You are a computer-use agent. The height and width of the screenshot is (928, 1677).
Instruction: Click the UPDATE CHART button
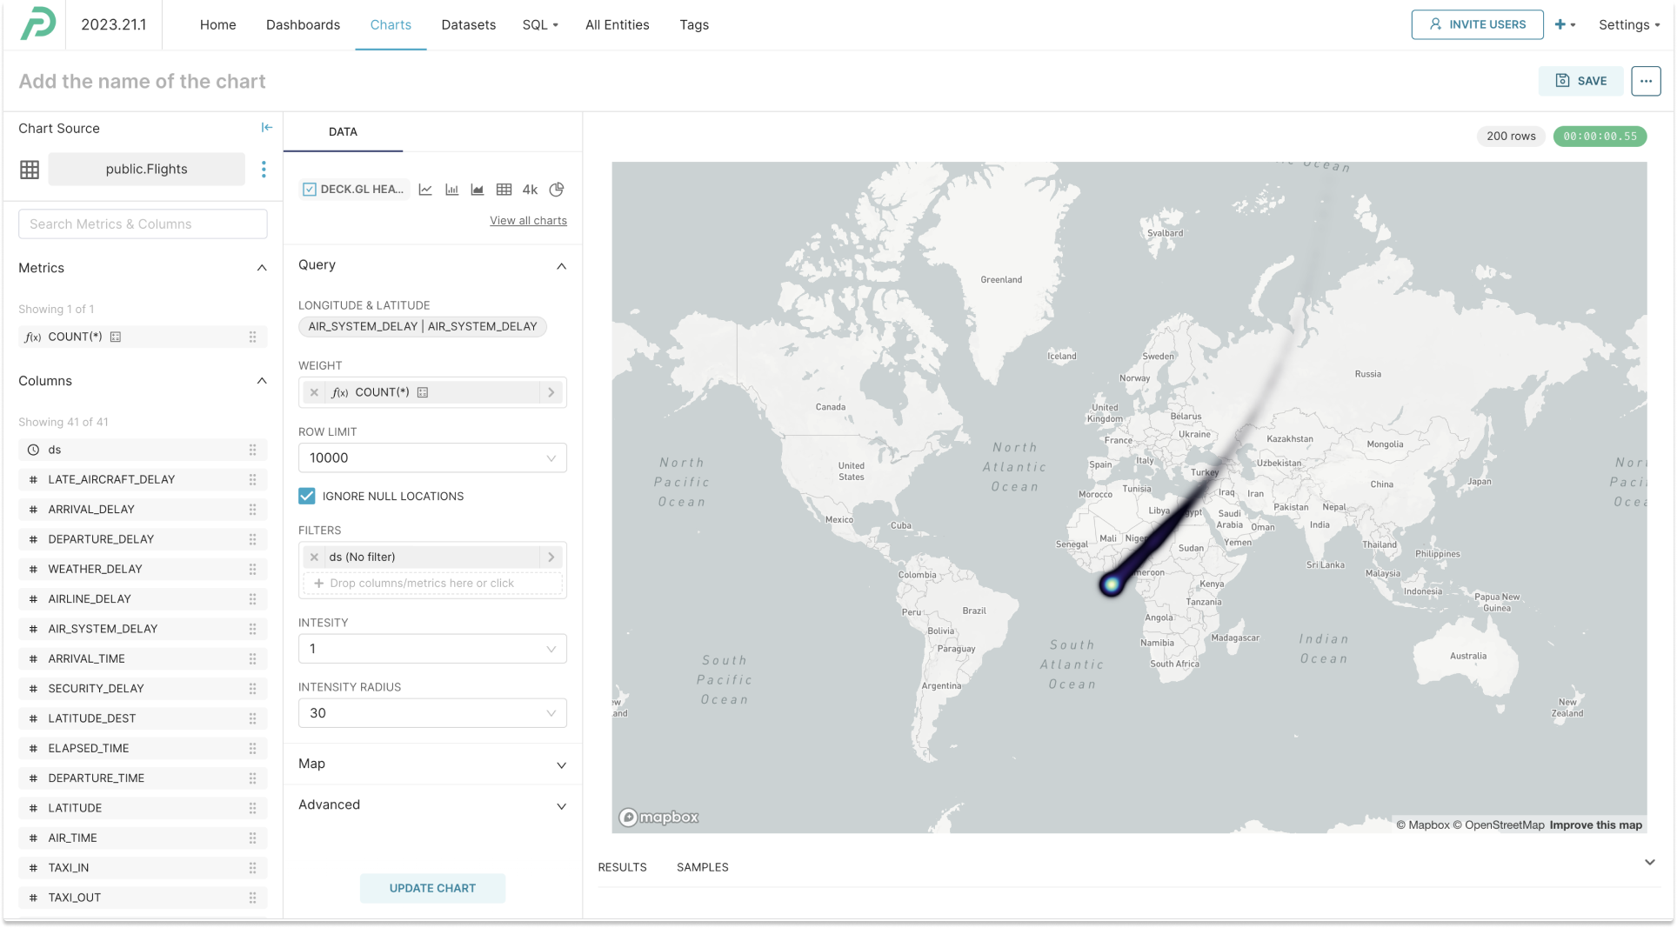[x=432, y=888]
